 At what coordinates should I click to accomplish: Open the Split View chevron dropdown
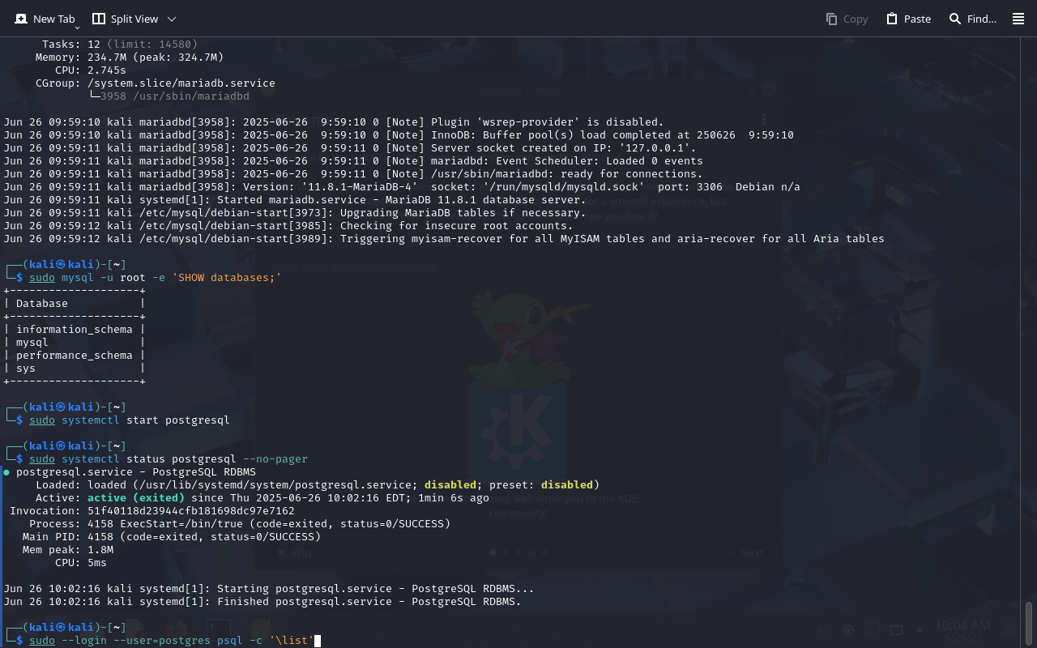pos(172,19)
